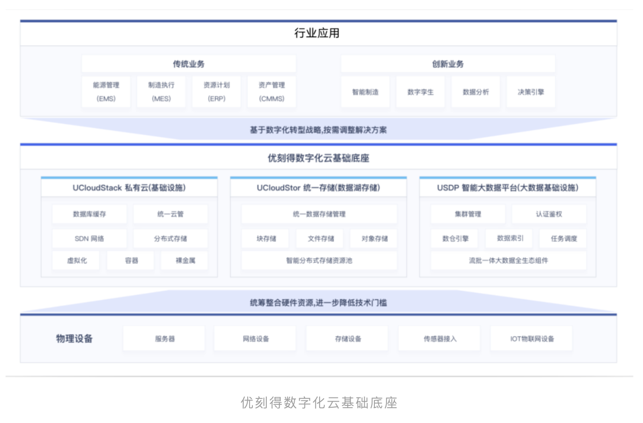The width and height of the screenshot is (643, 423).
Task: Click the 智能分布式存储资源池 box
Action: 319,261
